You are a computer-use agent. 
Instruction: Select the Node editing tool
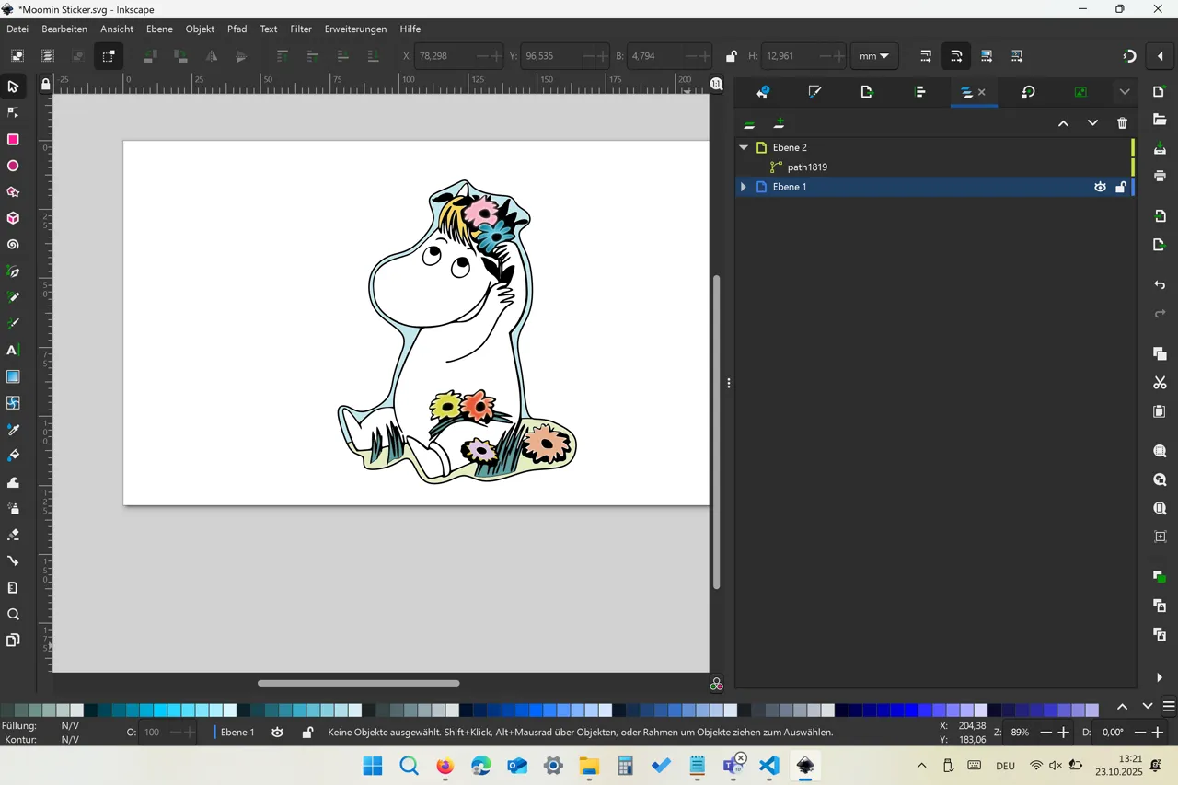pyautogui.click(x=13, y=112)
